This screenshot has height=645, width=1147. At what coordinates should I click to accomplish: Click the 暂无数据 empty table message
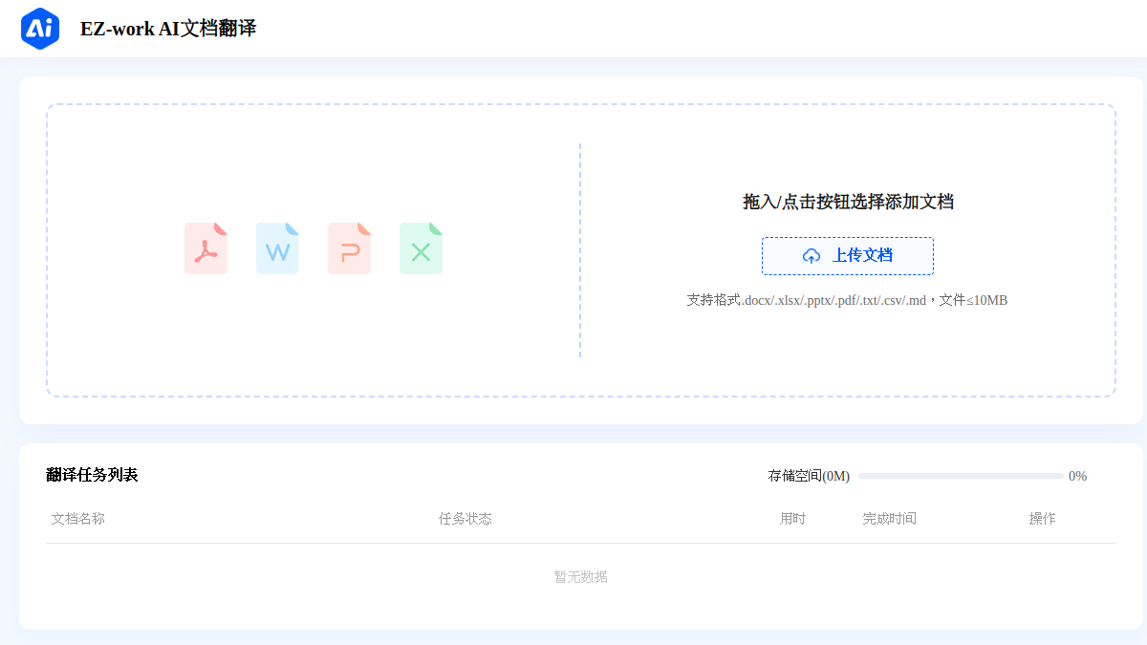pyautogui.click(x=581, y=577)
